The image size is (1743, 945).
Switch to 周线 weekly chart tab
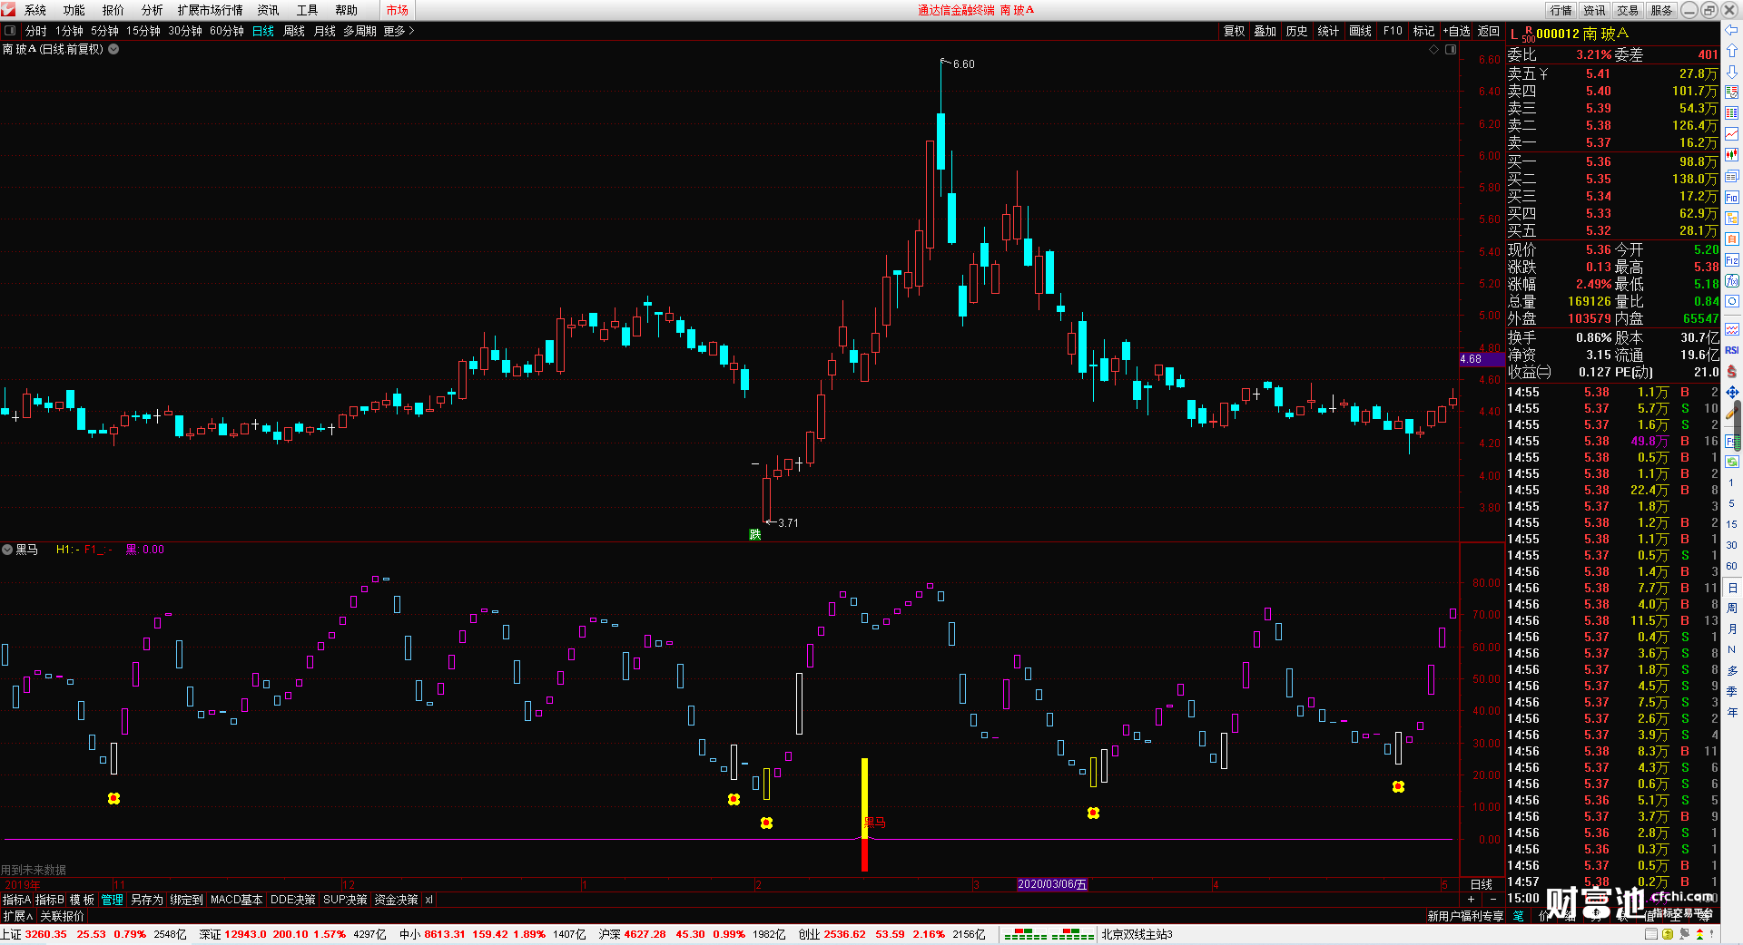click(x=294, y=31)
